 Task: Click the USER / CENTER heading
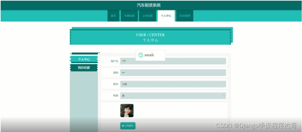pyautogui.click(x=150, y=35)
